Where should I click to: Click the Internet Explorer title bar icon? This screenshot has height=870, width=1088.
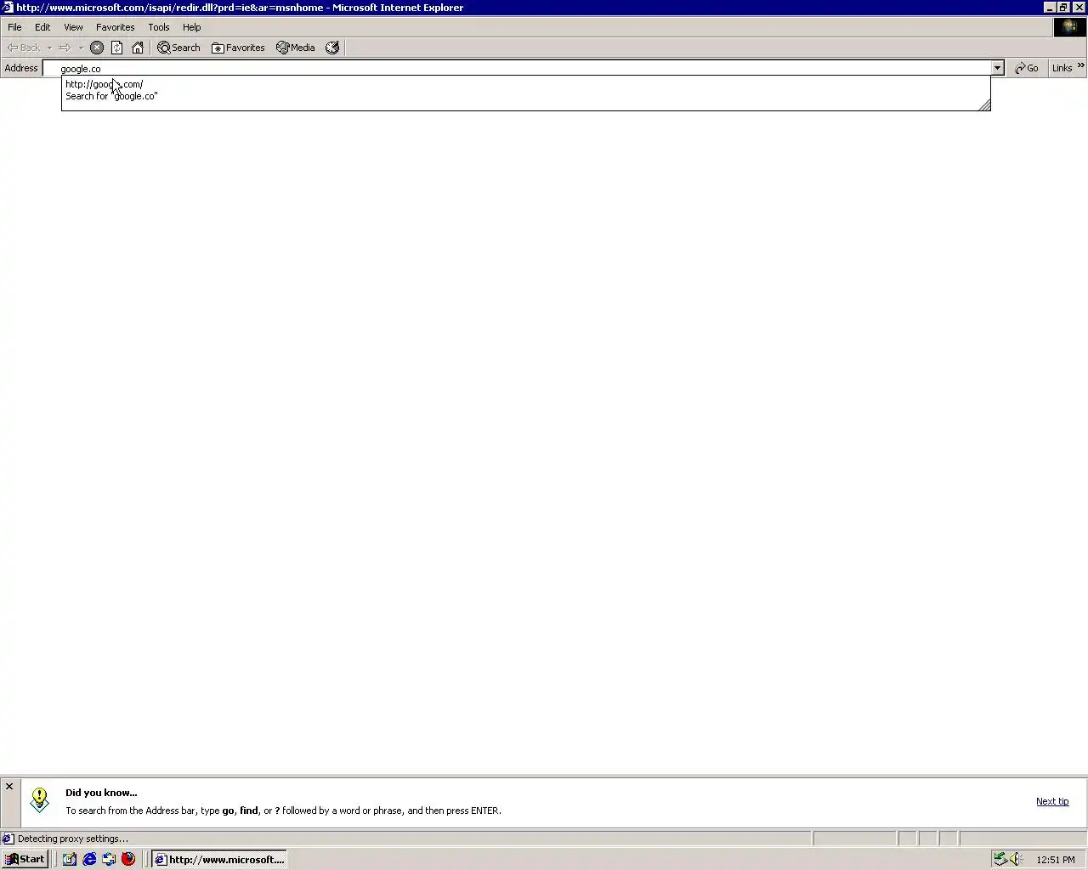point(8,8)
